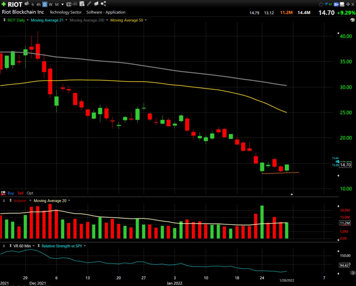356x286 pixels.
Task: Click the RIOT Daily label
Action: point(16,20)
